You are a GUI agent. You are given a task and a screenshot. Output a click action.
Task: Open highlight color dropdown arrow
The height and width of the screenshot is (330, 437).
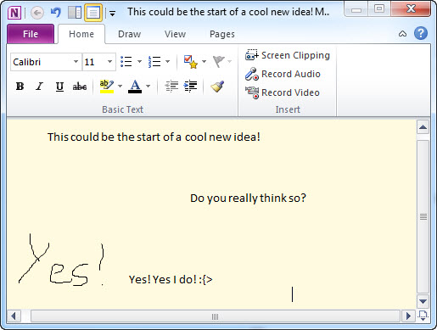point(120,86)
